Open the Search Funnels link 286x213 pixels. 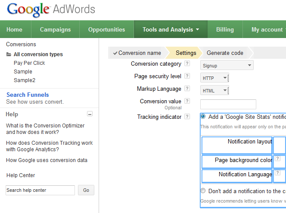(x=28, y=95)
